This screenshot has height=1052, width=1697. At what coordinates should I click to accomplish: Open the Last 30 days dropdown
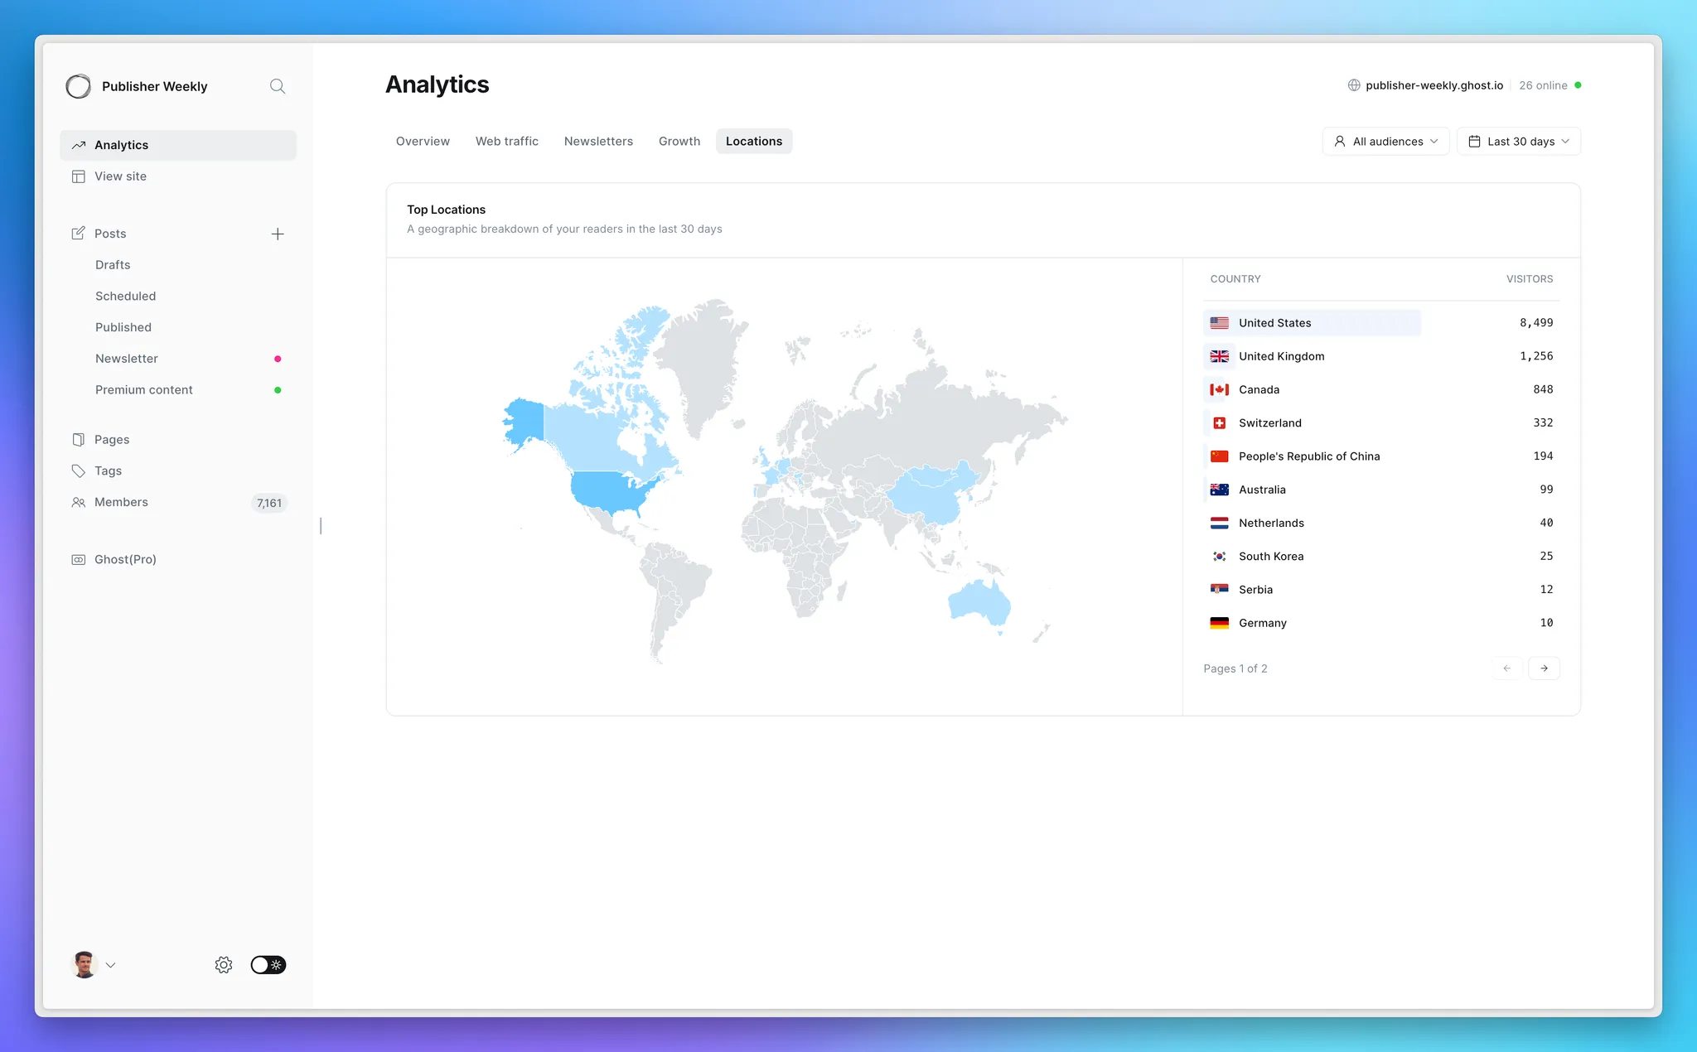click(1519, 142)
